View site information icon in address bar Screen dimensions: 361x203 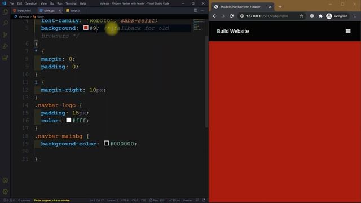tap(242, 16)
